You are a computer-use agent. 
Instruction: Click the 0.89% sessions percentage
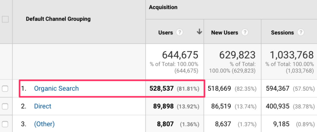point(305,124)
